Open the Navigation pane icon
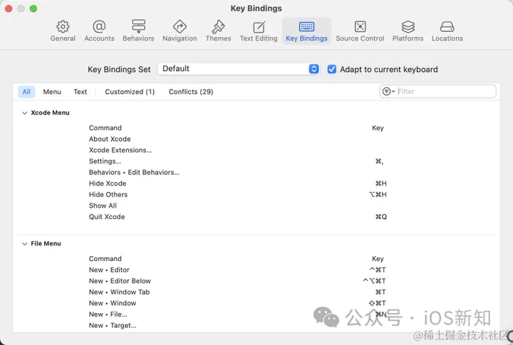Image resolution: width=513 pixels, height=345 pixels. click(180, 27)
